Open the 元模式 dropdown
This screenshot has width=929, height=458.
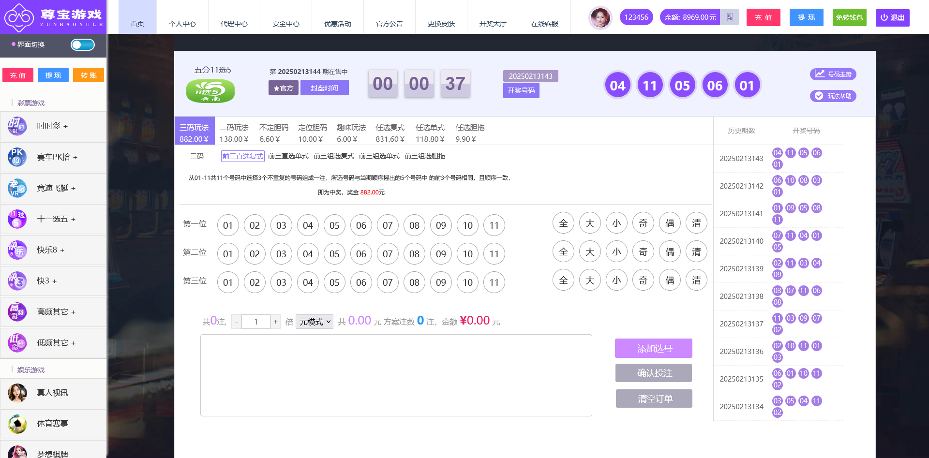click(315, 322)
